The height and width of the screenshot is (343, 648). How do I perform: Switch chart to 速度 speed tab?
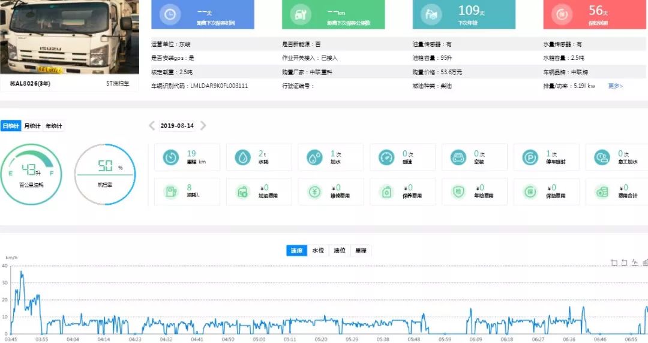click(x=297, y=250)
